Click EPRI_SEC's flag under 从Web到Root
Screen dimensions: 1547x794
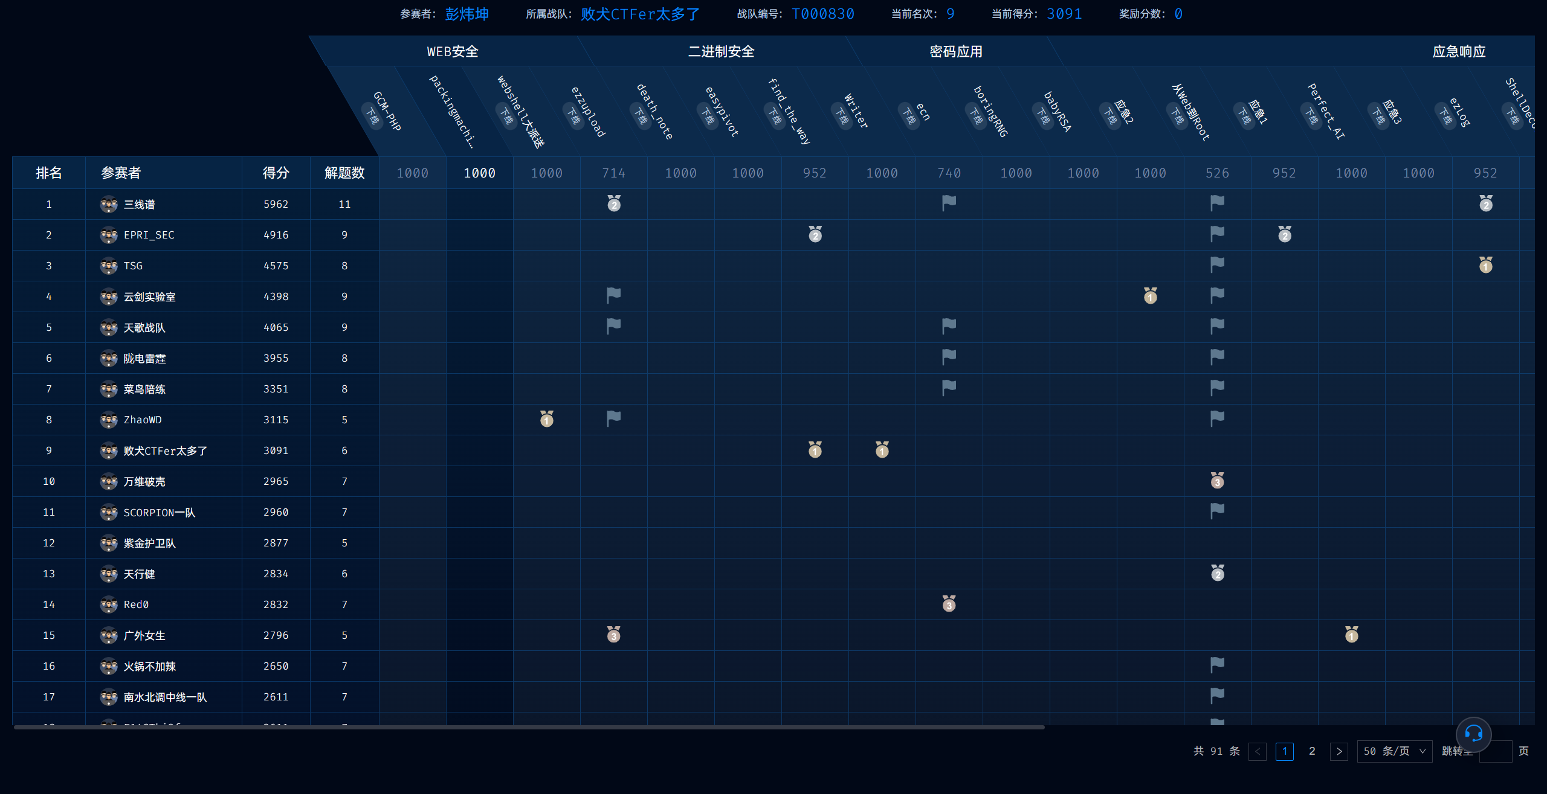pos(1217,234)
